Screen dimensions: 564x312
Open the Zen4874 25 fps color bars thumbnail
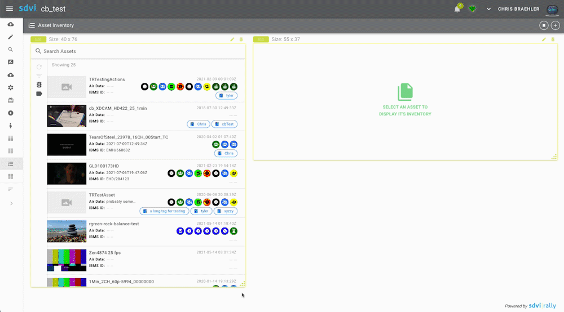click(67, 260)
